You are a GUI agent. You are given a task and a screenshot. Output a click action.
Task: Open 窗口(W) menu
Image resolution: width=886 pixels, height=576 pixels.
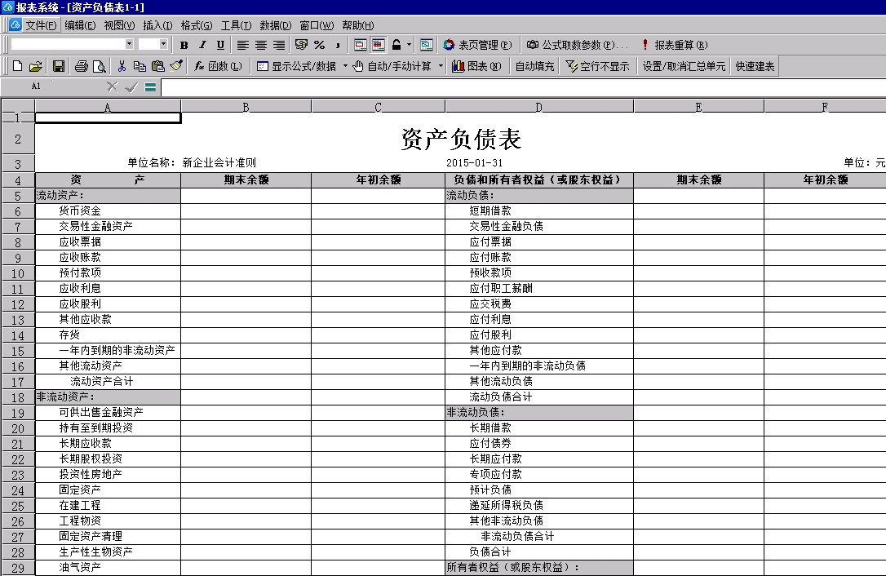(x=317, y=25)
